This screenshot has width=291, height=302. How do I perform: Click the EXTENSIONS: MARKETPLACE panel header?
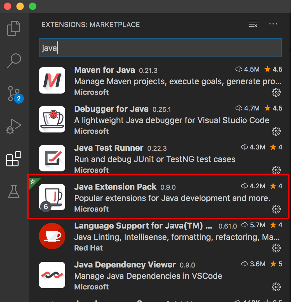click(90, 25)
